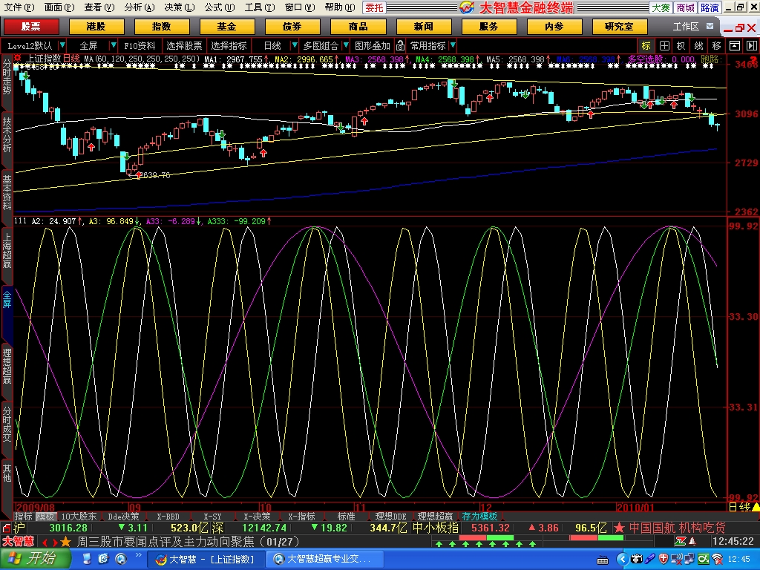Click the crosshair grid icon in toolbar
760x570 pixels.
point(664,45)
